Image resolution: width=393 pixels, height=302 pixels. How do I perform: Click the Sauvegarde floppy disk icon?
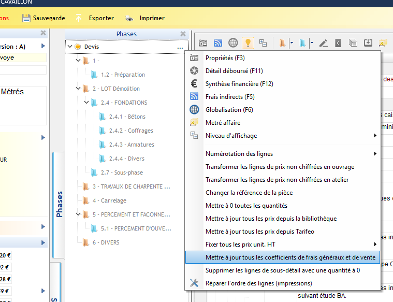pos(26,18)
